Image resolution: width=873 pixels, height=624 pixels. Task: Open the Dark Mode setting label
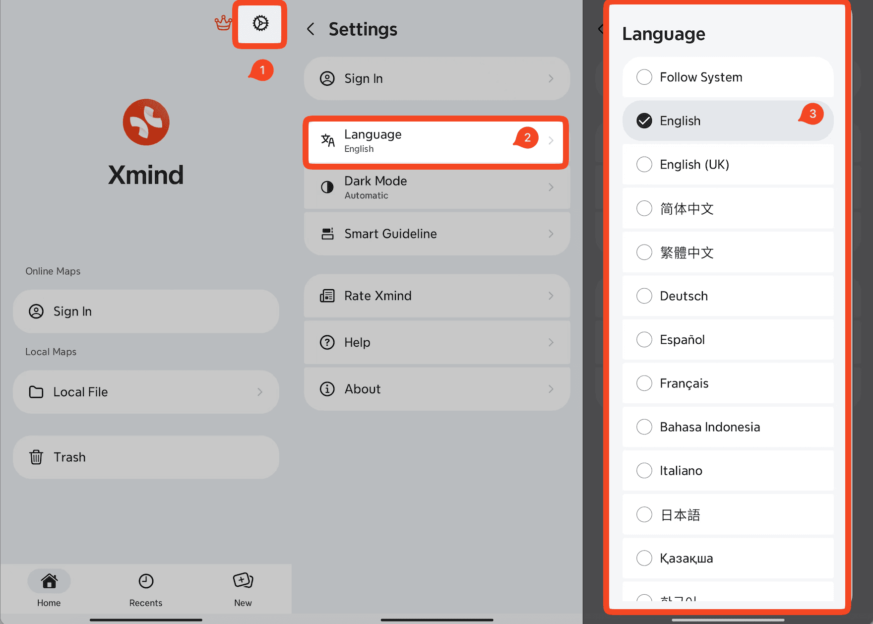[x=375, y=181]
